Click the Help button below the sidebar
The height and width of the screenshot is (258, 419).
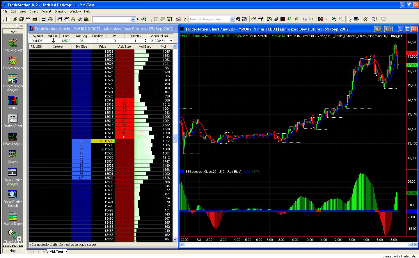coord(13,250)
